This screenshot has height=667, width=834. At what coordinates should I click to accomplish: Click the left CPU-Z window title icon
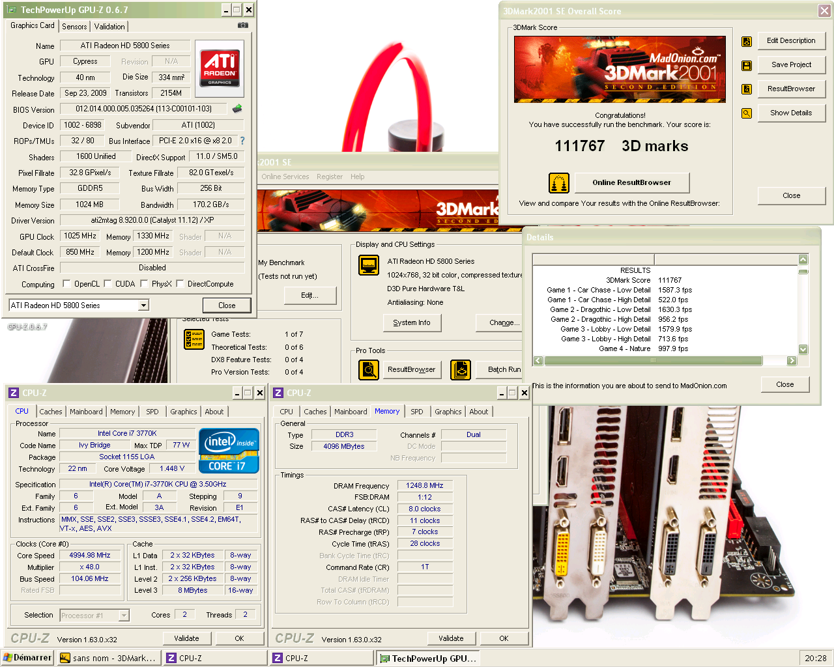coord(13,393)
